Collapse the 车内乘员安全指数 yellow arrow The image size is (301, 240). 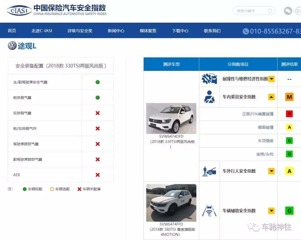point(271,97)
